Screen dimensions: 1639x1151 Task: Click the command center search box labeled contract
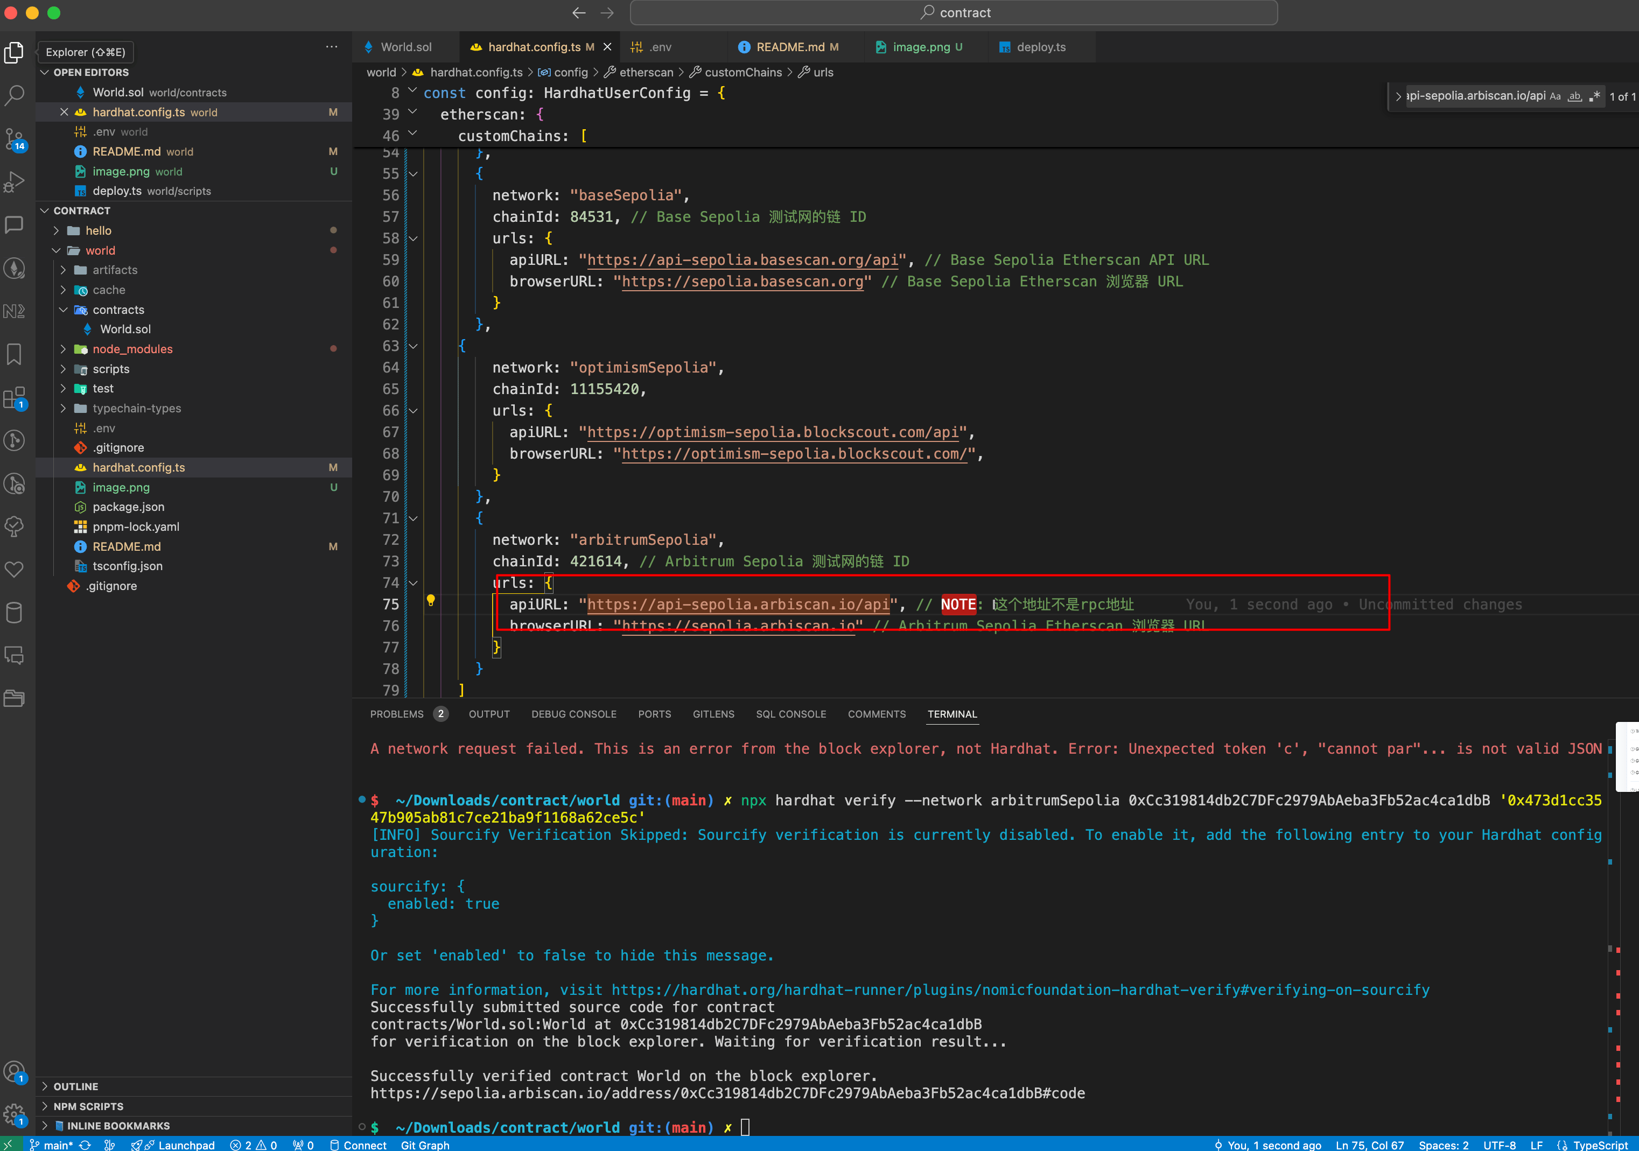click(x=954, y=13)
